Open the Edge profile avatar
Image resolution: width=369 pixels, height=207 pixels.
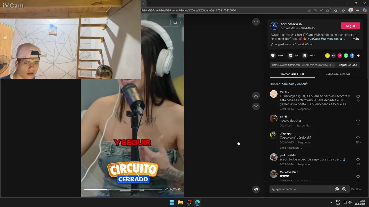351,10
